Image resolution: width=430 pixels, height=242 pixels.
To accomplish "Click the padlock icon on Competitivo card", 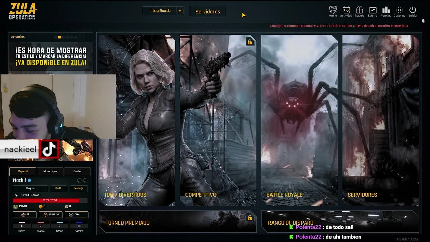I will [250, 42].
